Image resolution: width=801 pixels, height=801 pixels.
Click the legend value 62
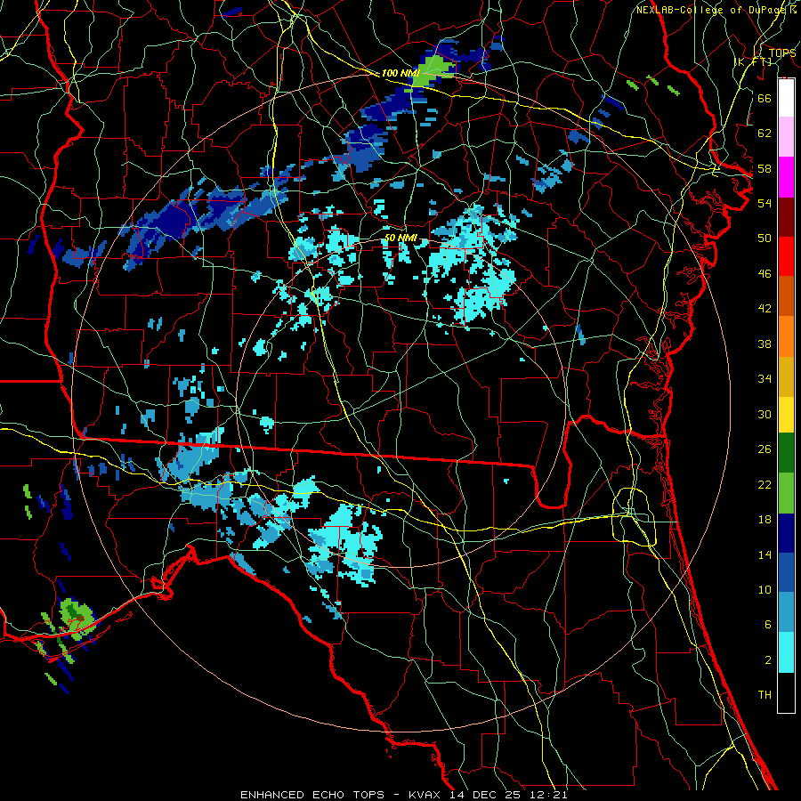point(765,133)
